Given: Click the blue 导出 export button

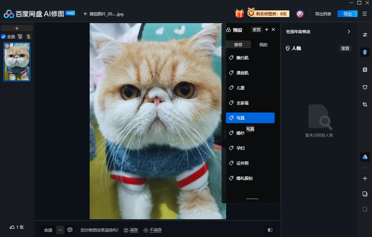Looking at the screenshot, I should (348, 14).
